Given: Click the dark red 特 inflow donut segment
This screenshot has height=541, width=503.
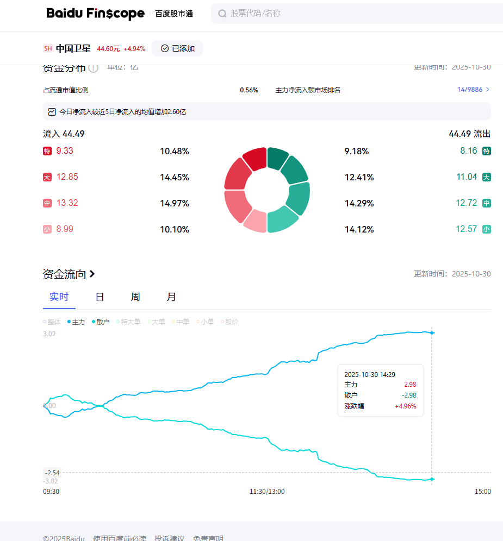Looking at the screenshot, I should pos(256,159).
